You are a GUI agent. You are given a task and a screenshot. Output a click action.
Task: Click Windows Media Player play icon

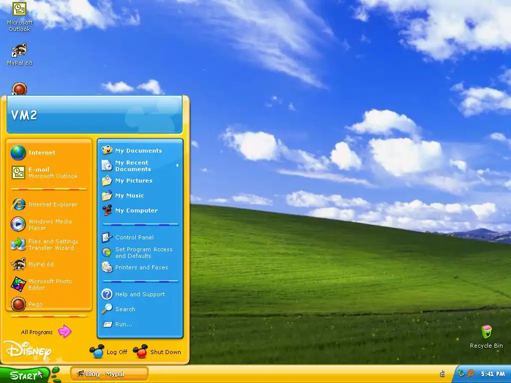pyautogui.click(x=18, y=224)
